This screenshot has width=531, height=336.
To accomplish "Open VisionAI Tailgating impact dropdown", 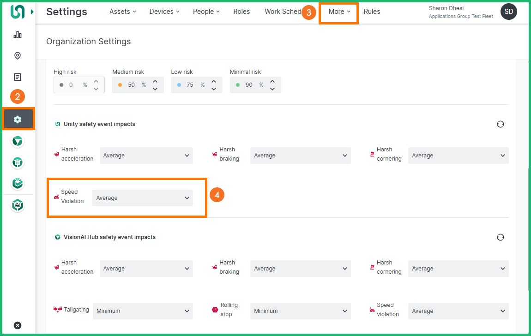I will pos(142,311).
